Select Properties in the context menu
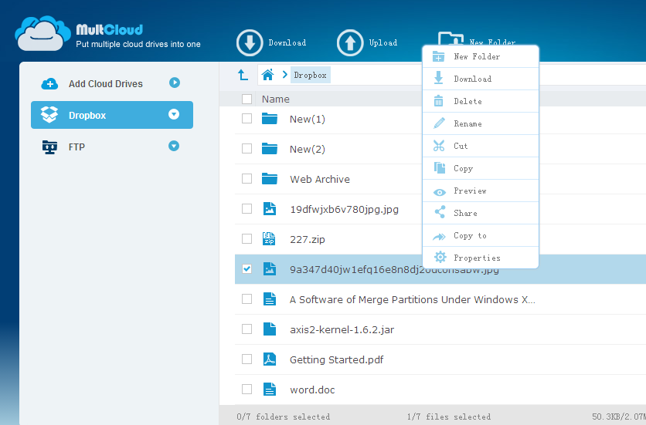This screenshot has width=646, height=425. [x=477, y=258]
